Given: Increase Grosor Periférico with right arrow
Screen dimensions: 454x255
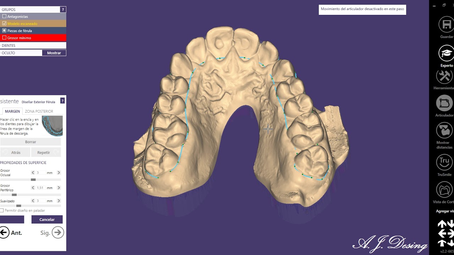Looking at the screenshot, I should coord(59,188).
